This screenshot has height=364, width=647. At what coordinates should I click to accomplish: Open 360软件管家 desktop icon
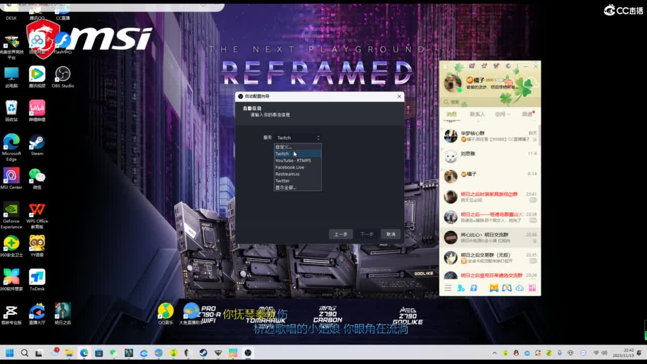click(x=11, y=280)
